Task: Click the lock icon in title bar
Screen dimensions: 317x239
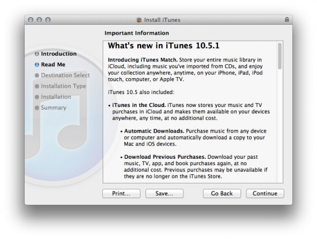Action: tap(287, 20)
